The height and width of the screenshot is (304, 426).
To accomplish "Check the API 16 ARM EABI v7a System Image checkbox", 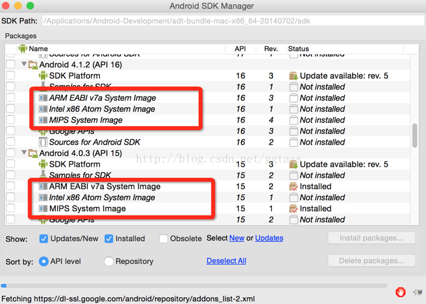I will [x=10, y=98].
